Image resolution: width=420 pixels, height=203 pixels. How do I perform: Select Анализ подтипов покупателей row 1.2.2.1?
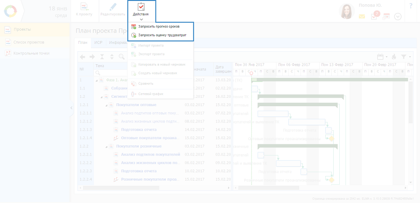click(154, 155)
